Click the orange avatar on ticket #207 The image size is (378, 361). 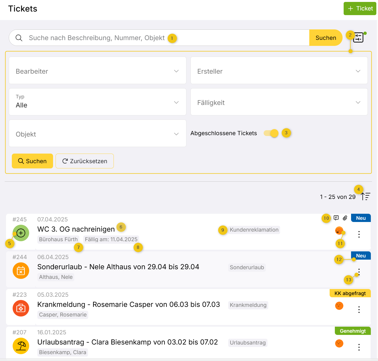tap(339, 343)
